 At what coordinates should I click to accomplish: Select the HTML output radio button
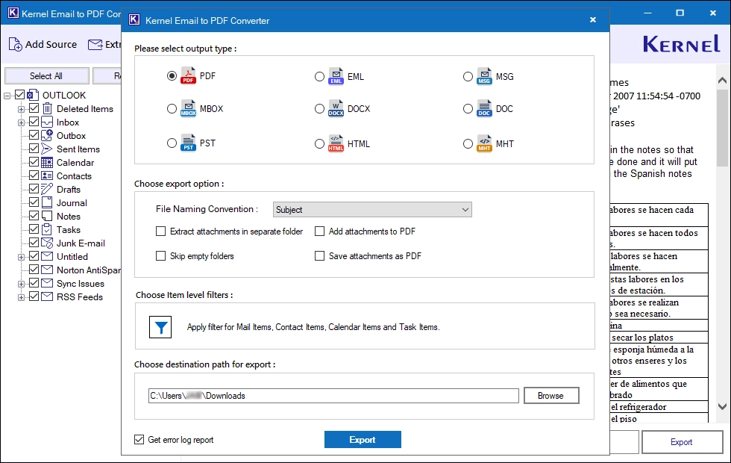(x=319, y=143)
